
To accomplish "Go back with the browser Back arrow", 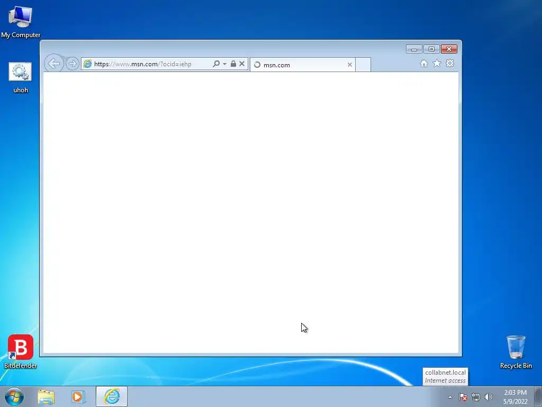I will click(54, 64).
